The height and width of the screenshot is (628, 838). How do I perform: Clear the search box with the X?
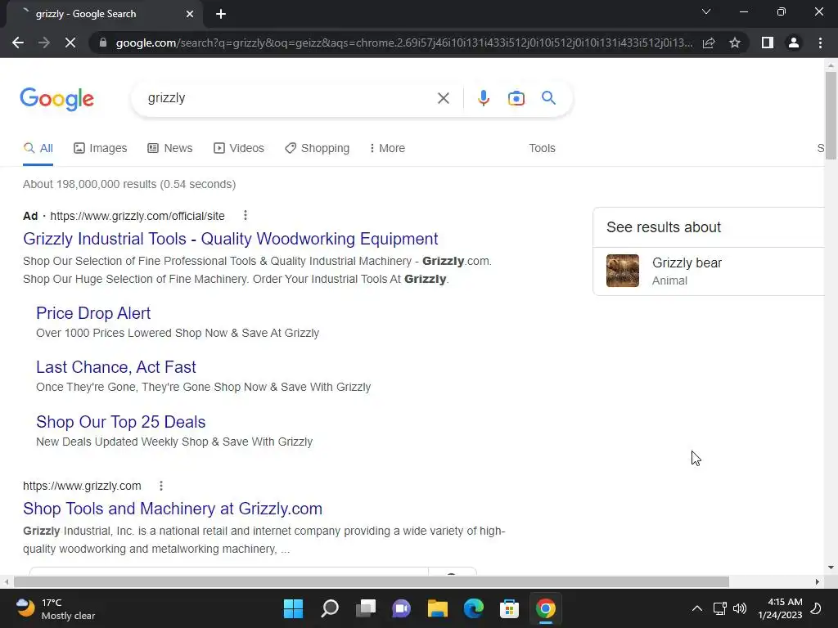pos(443,98)
